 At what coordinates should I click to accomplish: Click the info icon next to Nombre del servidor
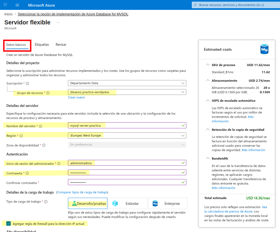click(41, 126)
